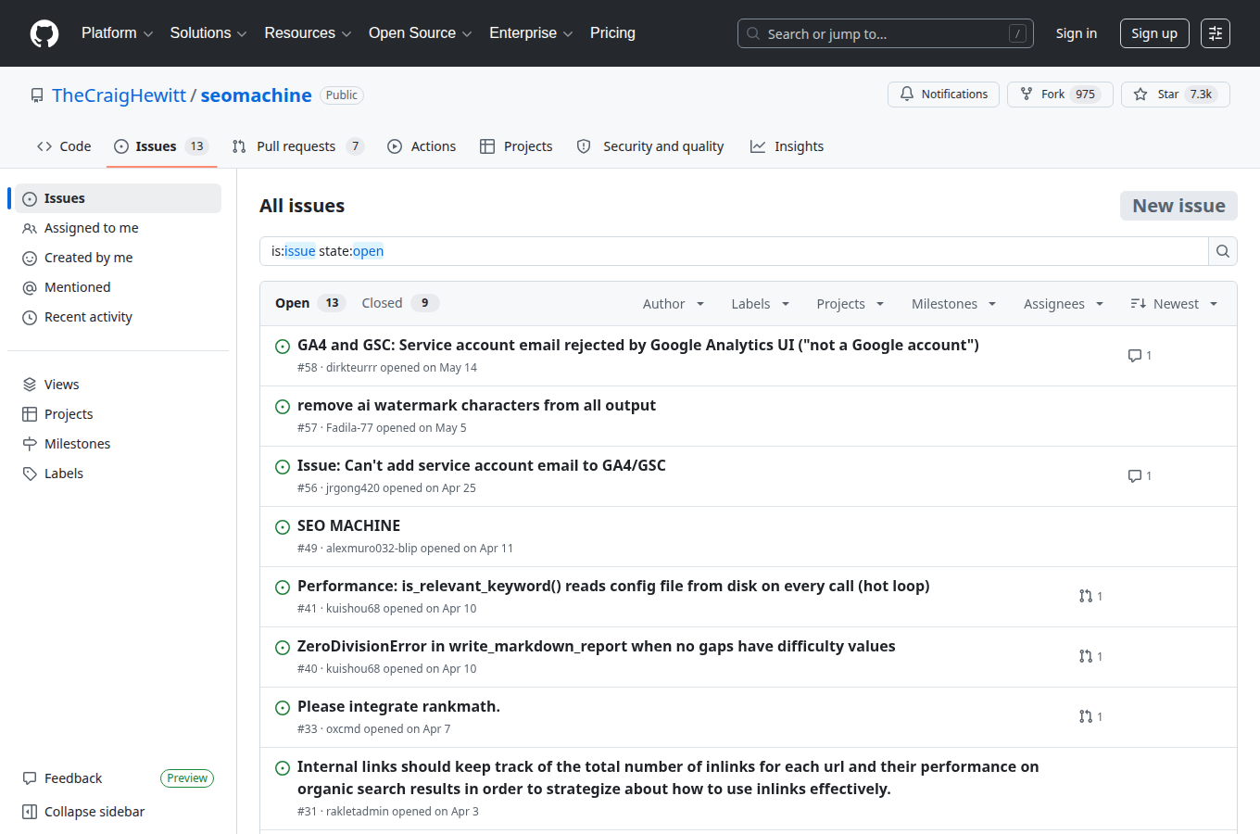Change sort order via Newest dropdown
Viewport: 1260px width, 834px height.
[x=1174, y=304]
